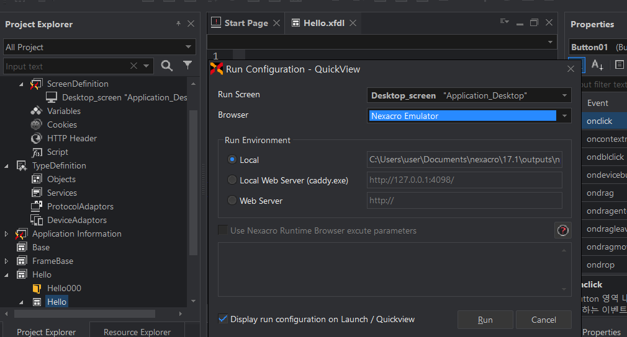This screenshot has height=337, width=627.
Task: Close the Start Page tab
Action: tap(276, 23)
